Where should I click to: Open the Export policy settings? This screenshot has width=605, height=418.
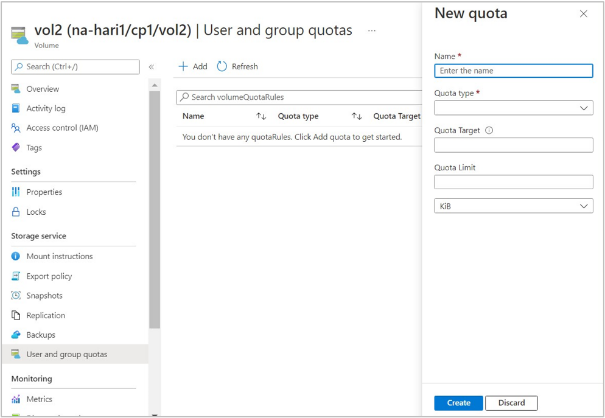point(49,276)
